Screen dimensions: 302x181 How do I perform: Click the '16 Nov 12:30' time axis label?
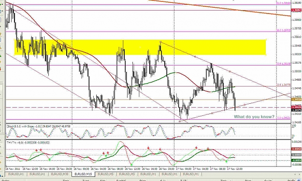pos(133,169)
